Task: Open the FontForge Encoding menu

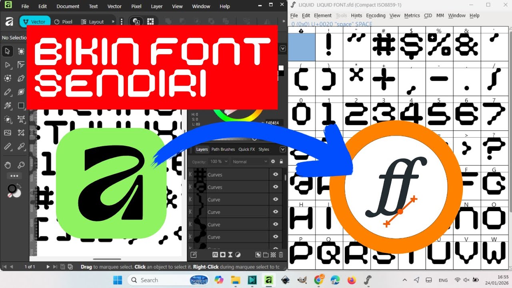Action: click(376, 16)
